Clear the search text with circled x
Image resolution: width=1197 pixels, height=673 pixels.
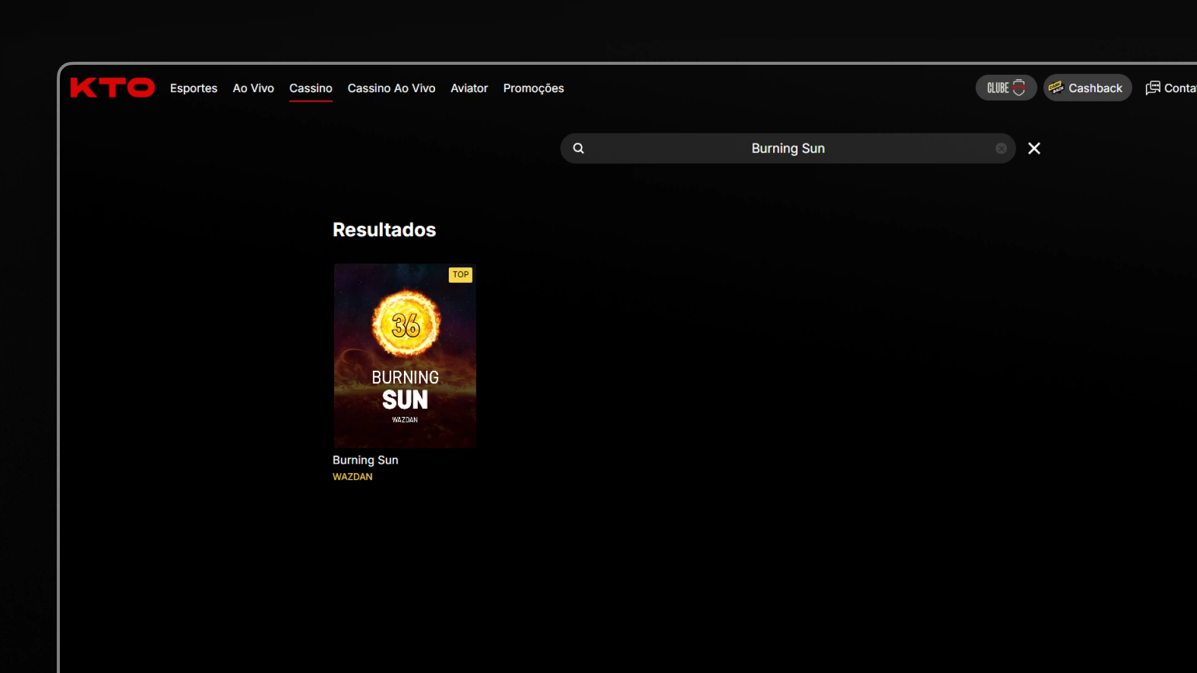[x=1001, y=148]
